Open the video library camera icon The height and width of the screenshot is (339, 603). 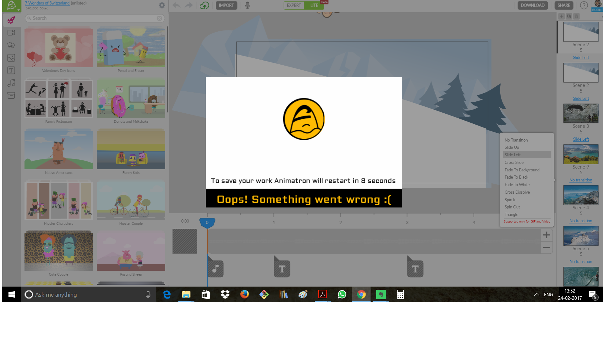(11, 33)
